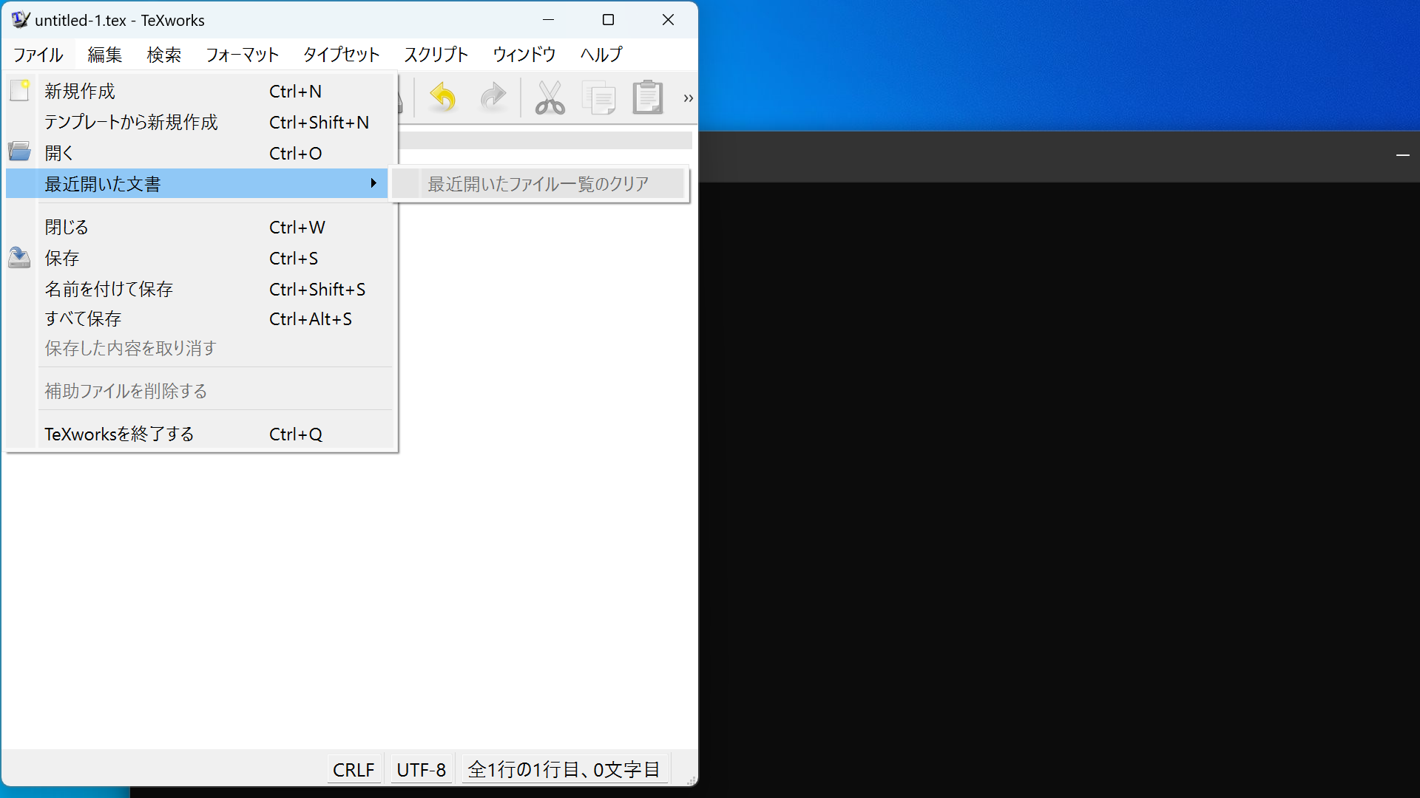Close the TeXworks window
This screenshot has width=1420, height=798.
coord(668,20)
